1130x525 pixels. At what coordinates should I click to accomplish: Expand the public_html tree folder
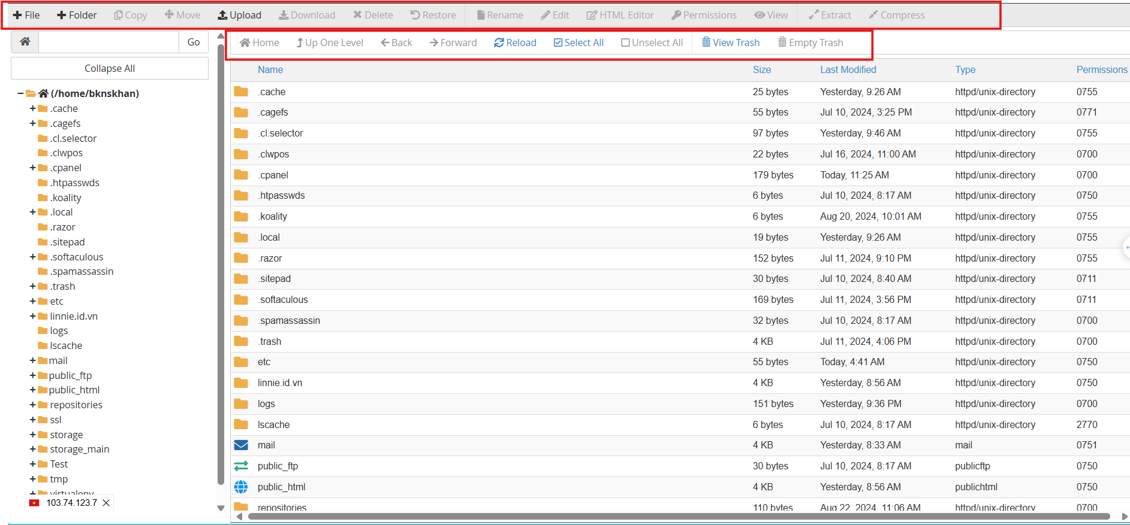(x=33, y=390)
